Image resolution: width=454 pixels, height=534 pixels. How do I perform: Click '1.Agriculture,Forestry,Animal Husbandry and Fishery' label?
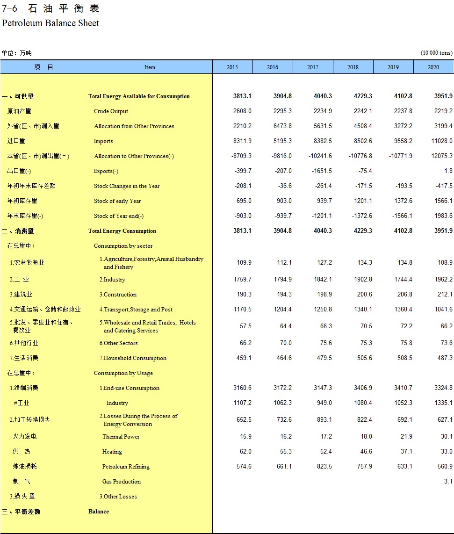151,263
